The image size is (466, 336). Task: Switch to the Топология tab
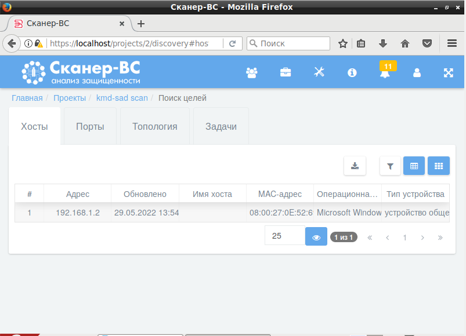[x=154, y=126]
